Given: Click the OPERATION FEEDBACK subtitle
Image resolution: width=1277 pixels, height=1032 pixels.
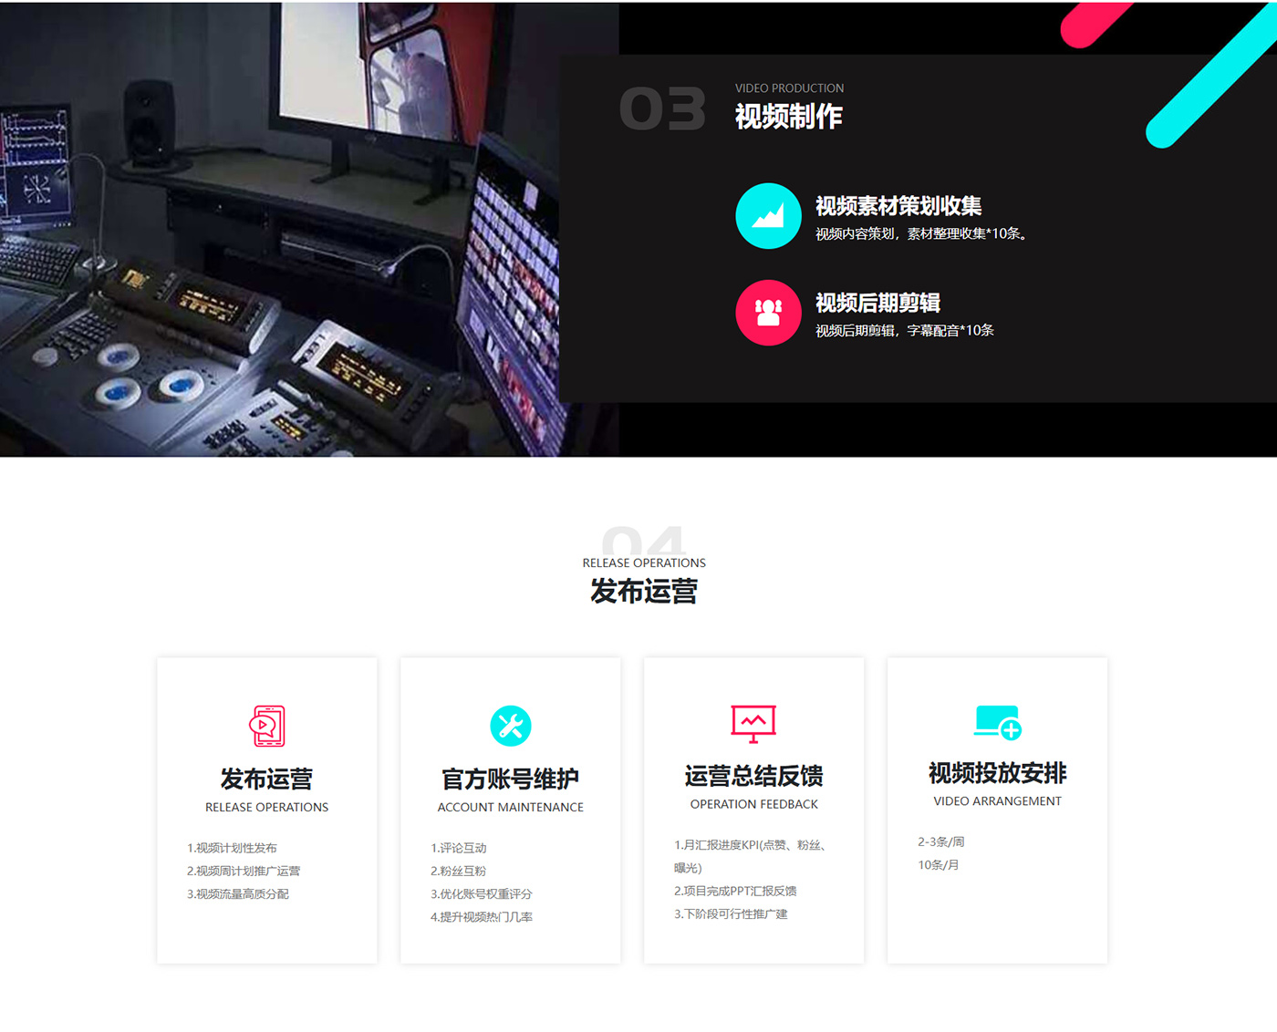Looking at the screenshot, I should point(753,804).
